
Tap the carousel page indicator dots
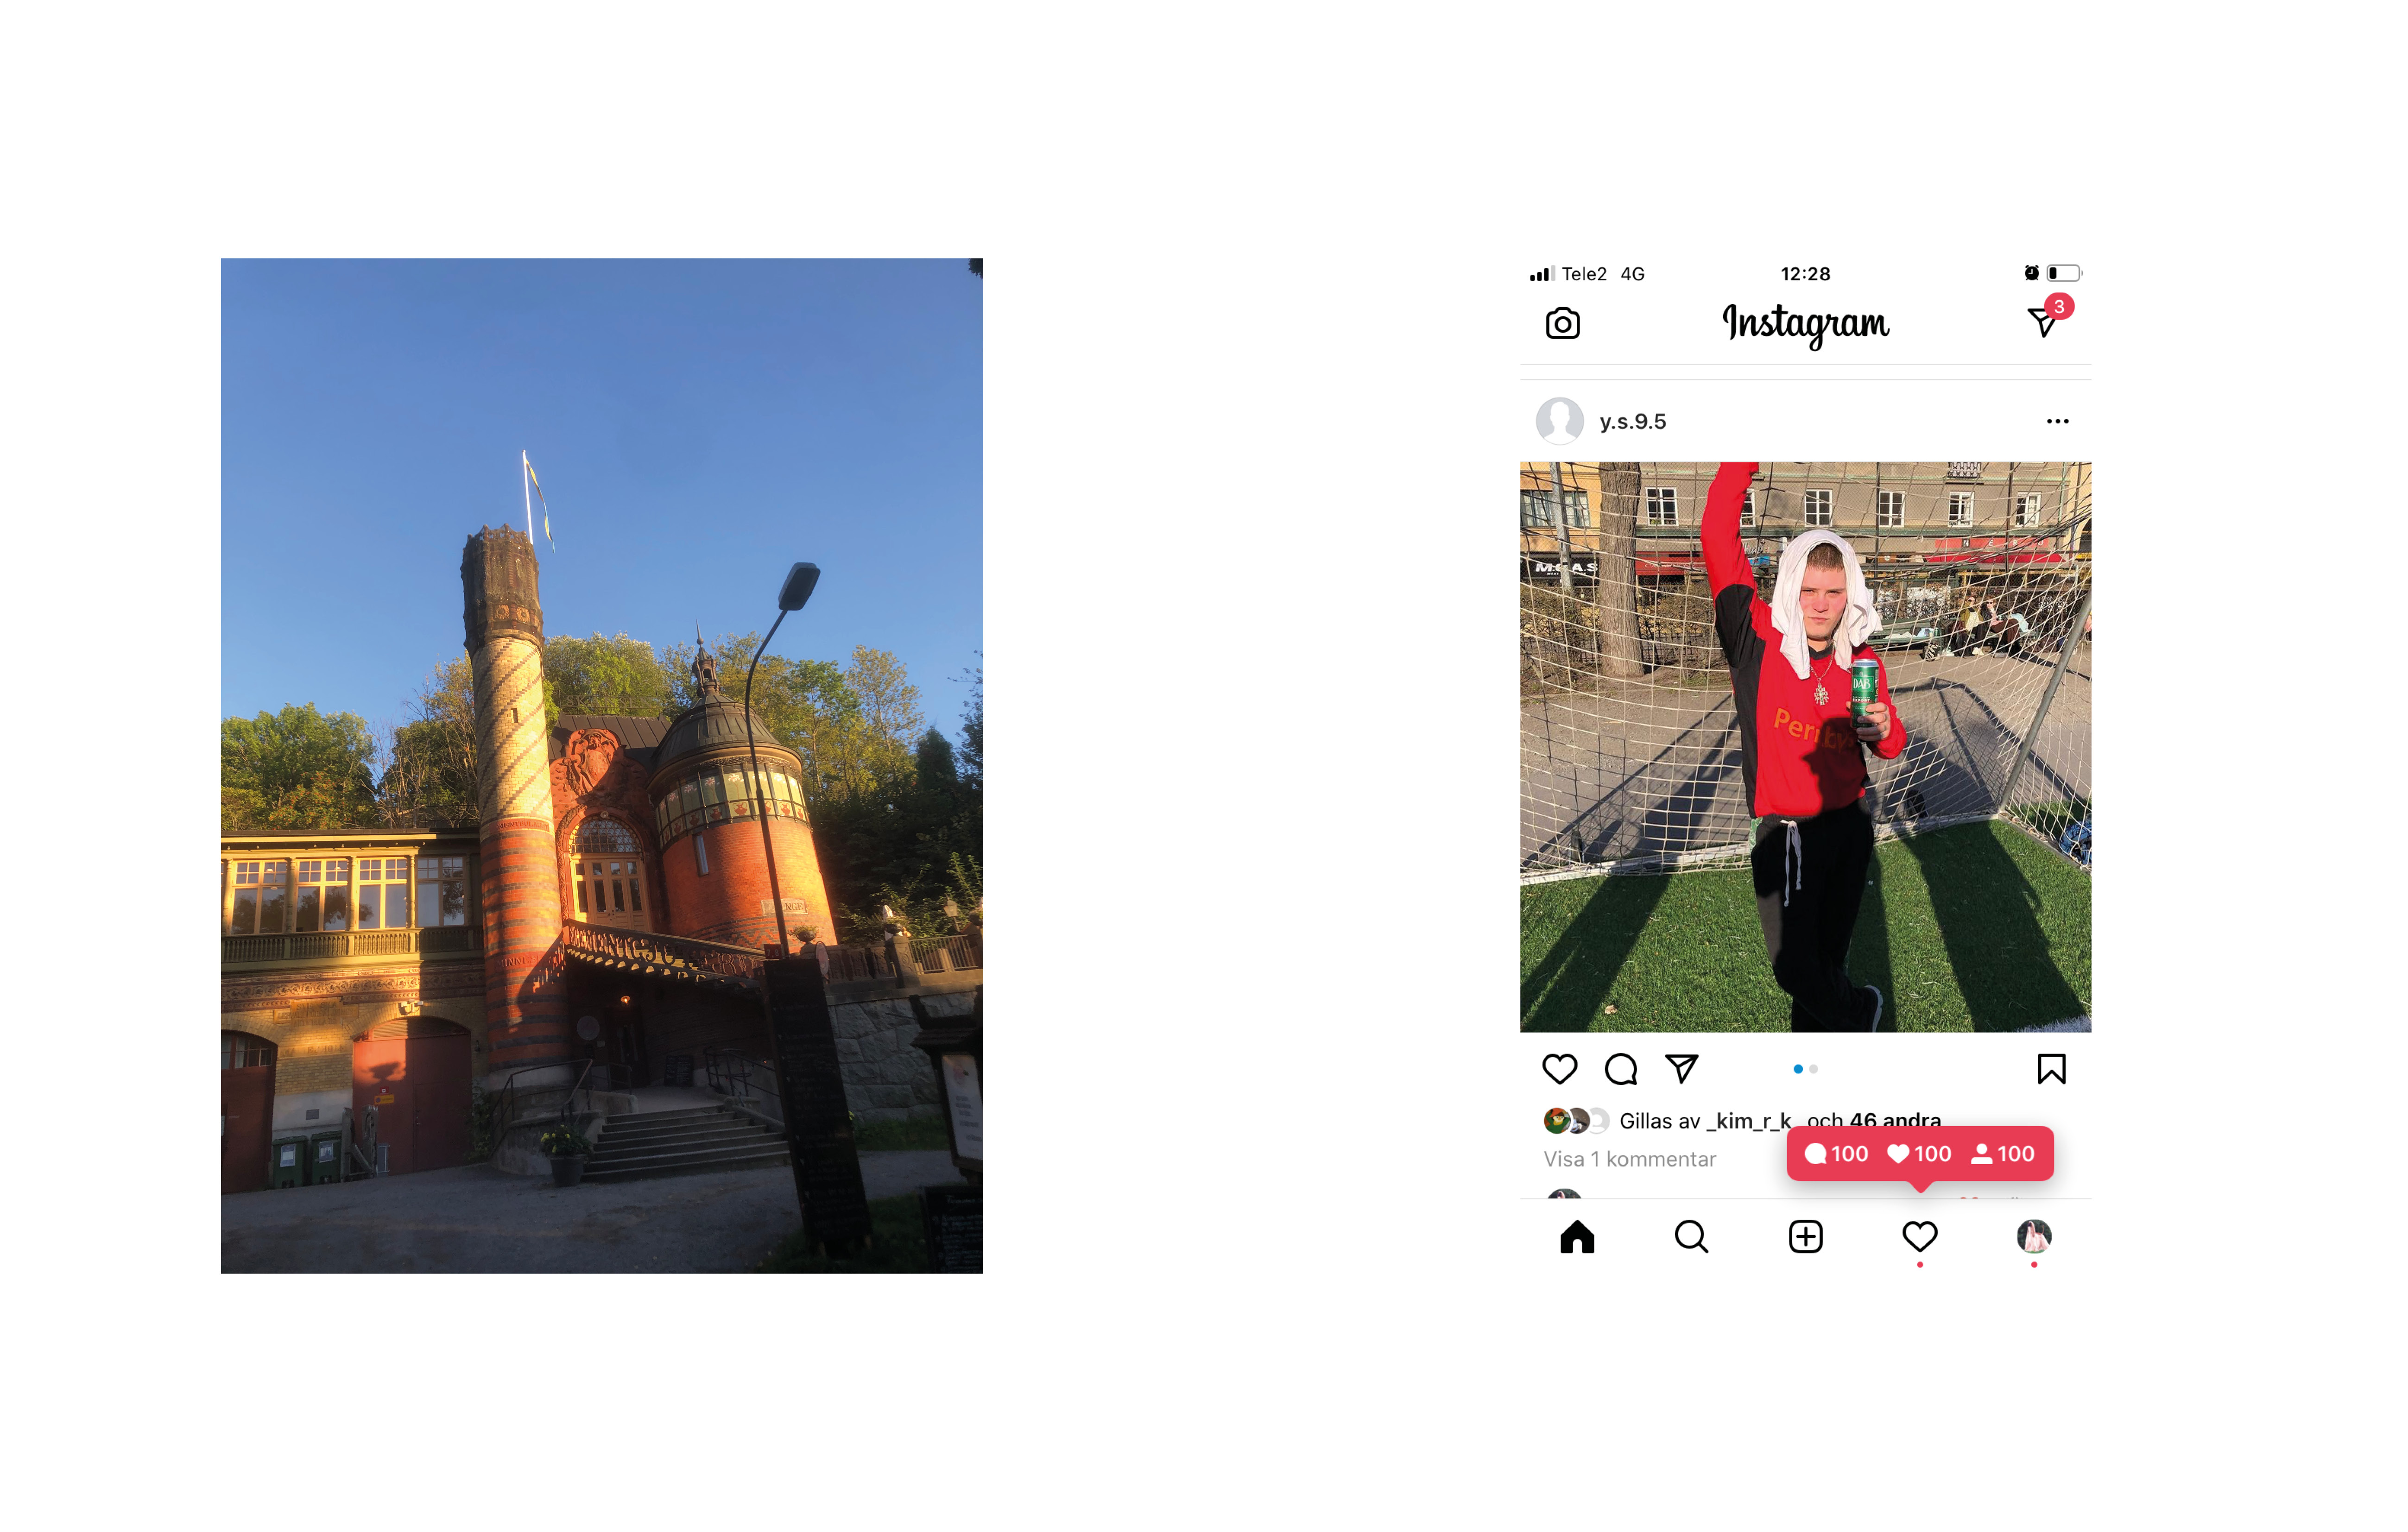[1805, 1069]
